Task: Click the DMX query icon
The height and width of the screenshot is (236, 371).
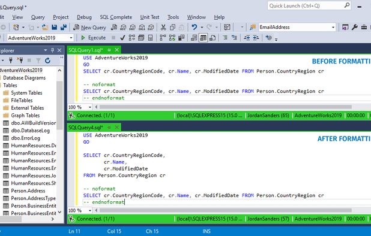Action: (132, 28)
